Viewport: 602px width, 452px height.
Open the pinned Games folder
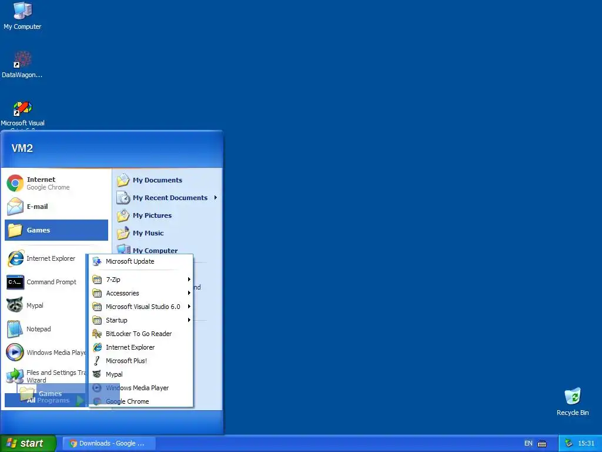pyautogui.click(x=56, y=230)
